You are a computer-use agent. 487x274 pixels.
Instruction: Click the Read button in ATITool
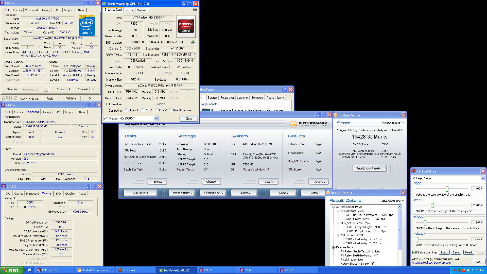click(468, 252)
